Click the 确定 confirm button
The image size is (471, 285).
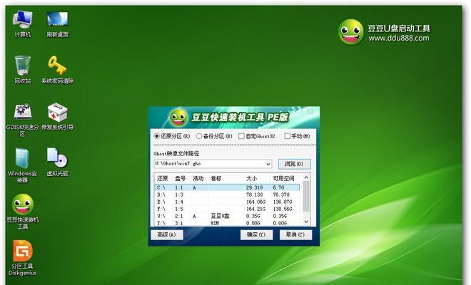pos(256,234)
